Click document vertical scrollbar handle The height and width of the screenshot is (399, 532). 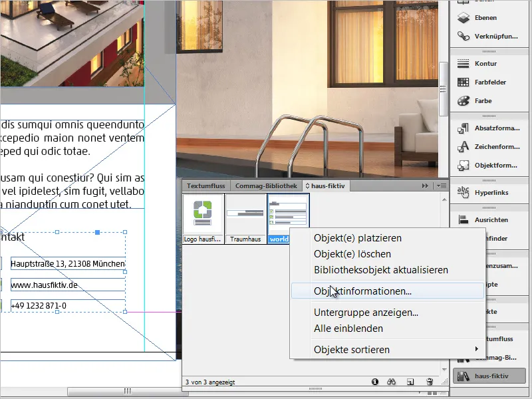point(443,89)
